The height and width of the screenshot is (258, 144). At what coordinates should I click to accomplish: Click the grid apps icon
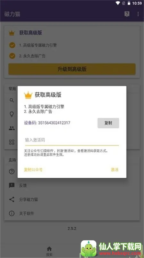coord(12,142)
